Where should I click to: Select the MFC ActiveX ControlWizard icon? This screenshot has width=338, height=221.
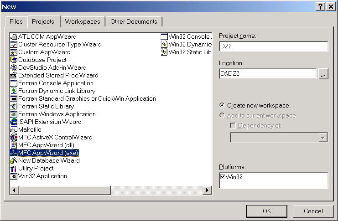coord(14,138)
